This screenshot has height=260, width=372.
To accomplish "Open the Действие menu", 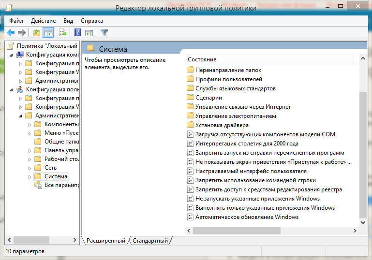I will coord(43,21).
